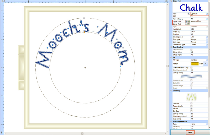Click the Inset (mm) value field
Viewport: 210px width, 135px height.
[x=199, y=119]
